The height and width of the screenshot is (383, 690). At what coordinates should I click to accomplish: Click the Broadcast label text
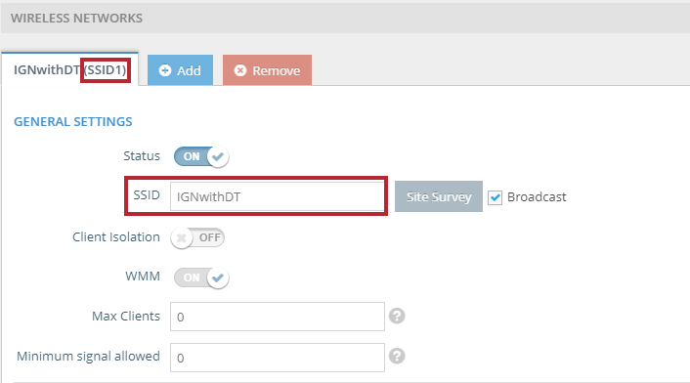(537, 197)
